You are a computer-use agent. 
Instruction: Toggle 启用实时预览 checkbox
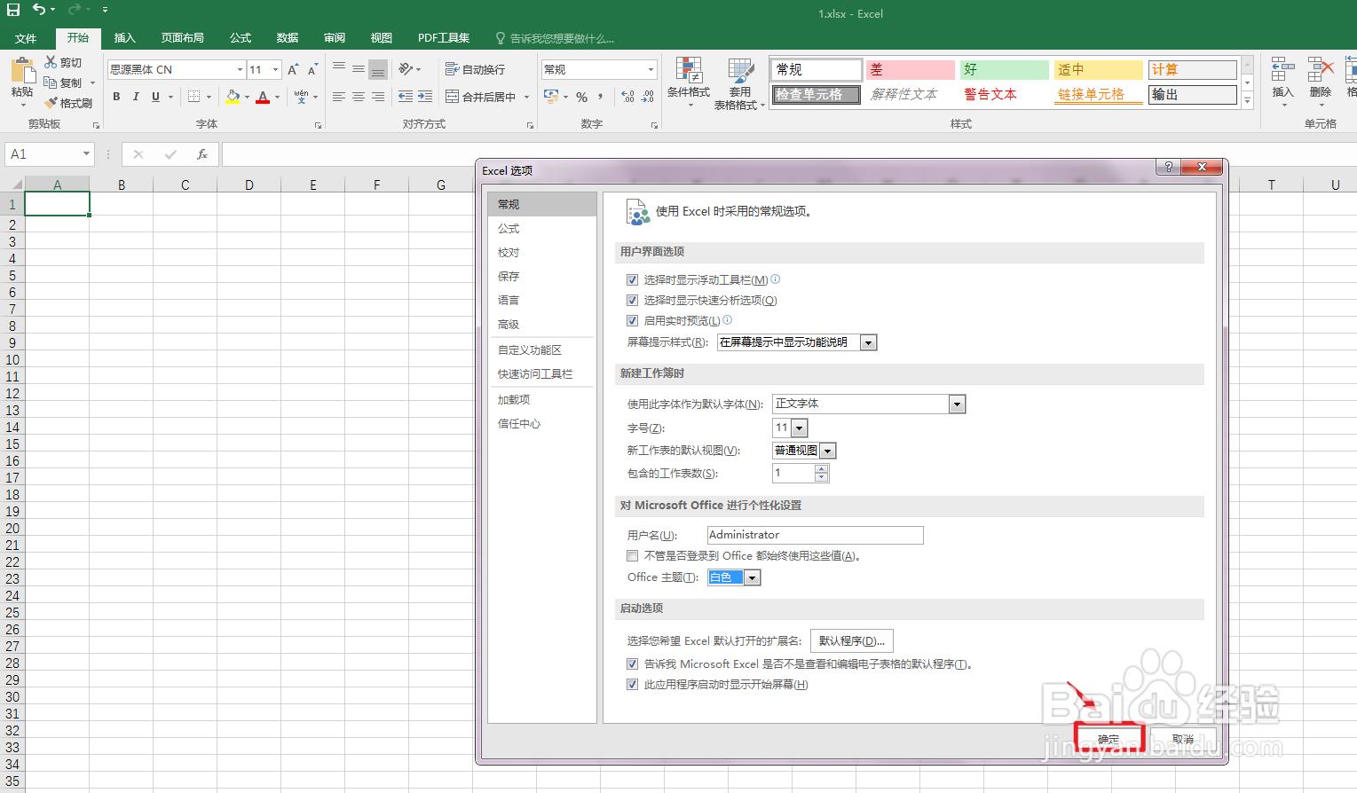633,321
